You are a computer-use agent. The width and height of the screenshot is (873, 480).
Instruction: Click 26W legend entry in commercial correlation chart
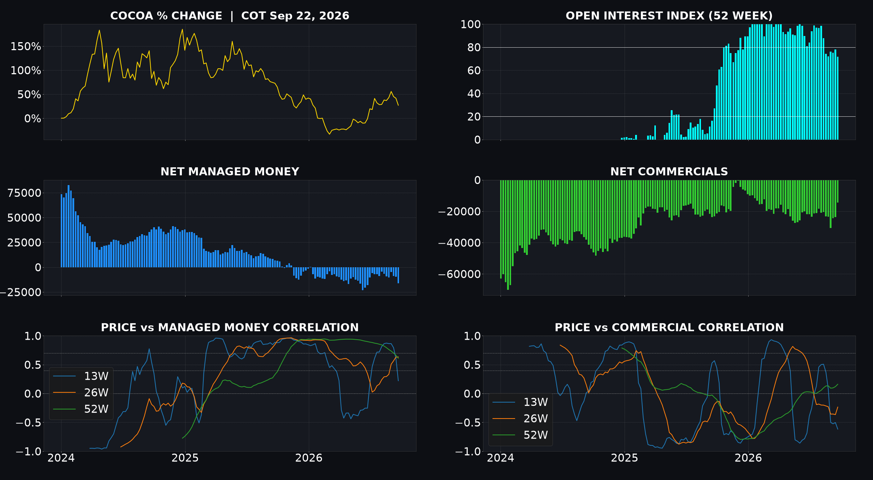tap(520, 419)
